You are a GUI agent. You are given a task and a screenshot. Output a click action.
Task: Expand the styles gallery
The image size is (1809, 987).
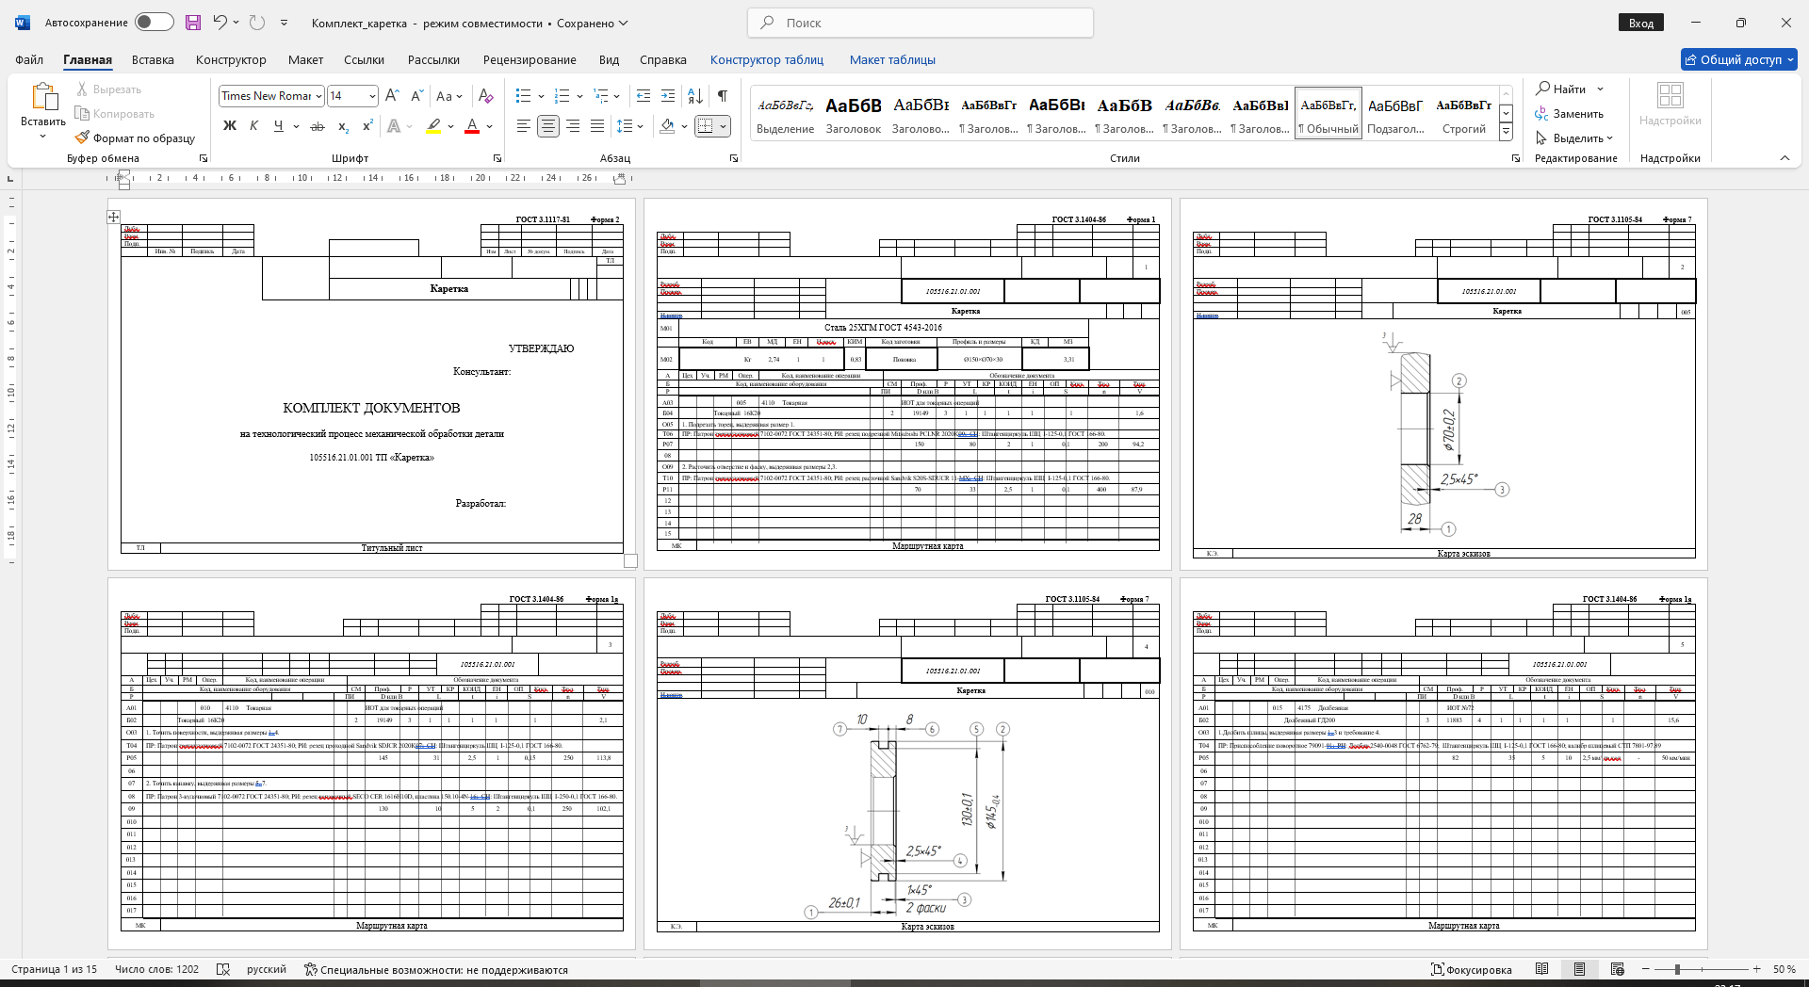click(x=1506, y=133)
